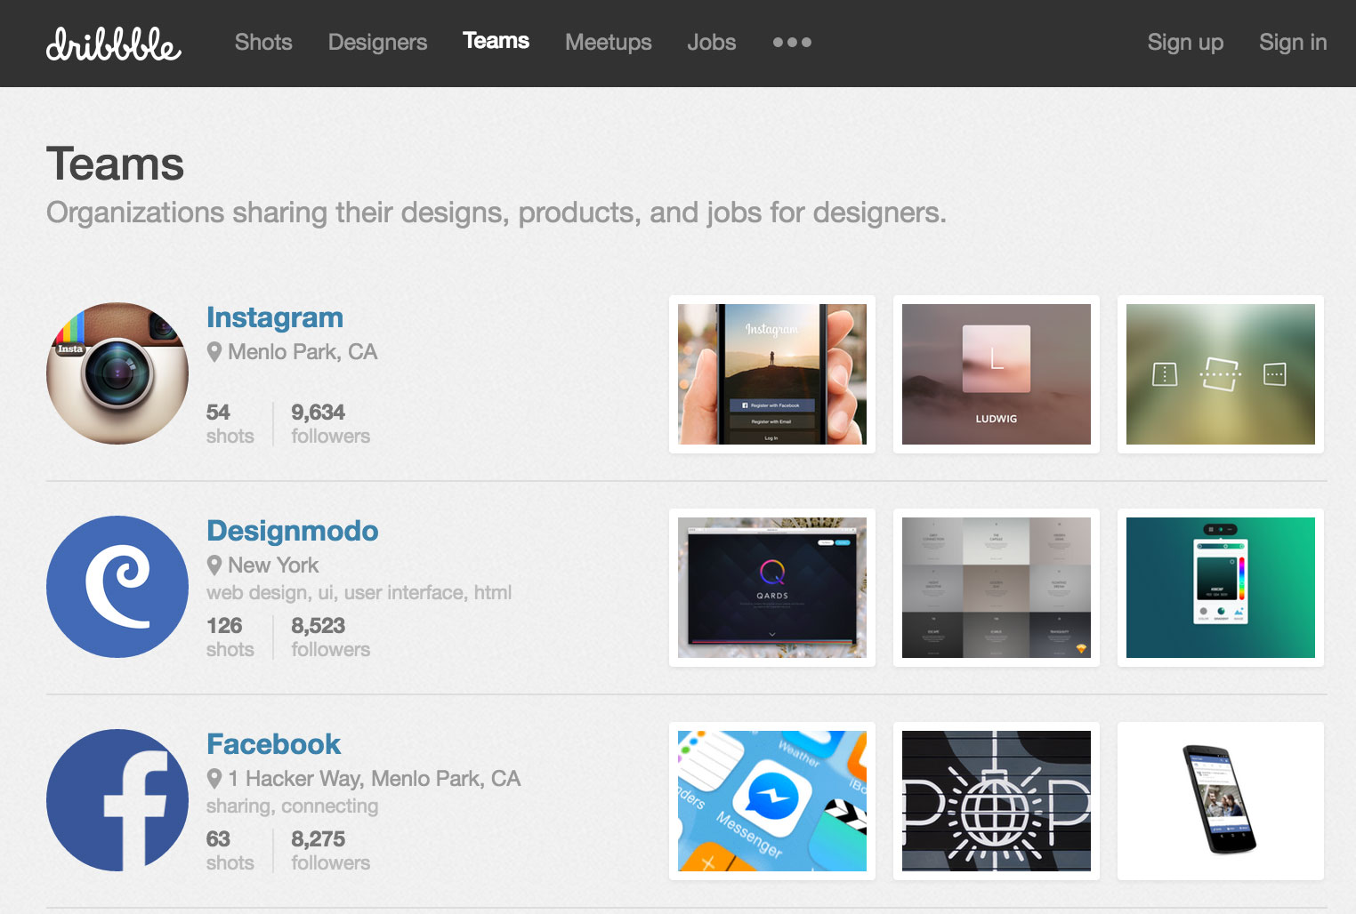Open Facebook Messenger app icon shot
This screenshot has height=914, width=1356.
point(772,801)
